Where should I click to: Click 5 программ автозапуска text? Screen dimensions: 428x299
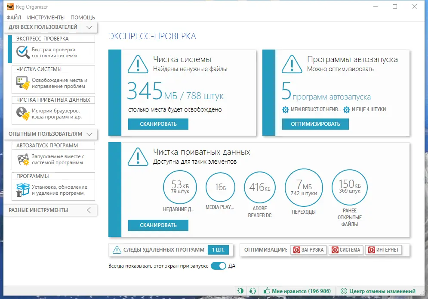point(326,91)
